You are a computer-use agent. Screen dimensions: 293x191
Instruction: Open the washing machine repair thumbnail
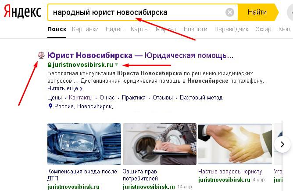pyautogui.click(x=160, y=144)
